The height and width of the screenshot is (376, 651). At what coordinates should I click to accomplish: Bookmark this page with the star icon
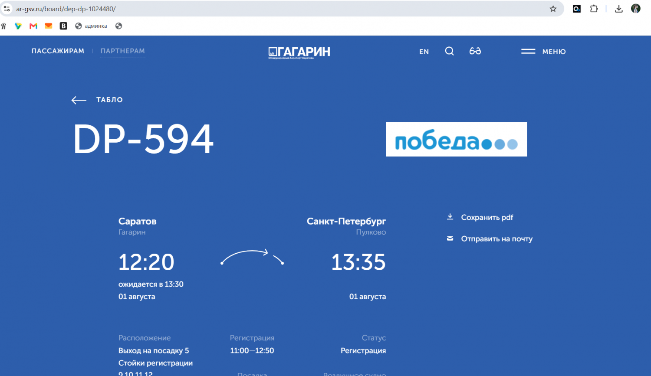pyautogui.click(x=553, y=9)
